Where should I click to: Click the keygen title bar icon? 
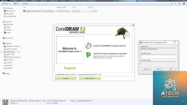click(x=140, y=42)
